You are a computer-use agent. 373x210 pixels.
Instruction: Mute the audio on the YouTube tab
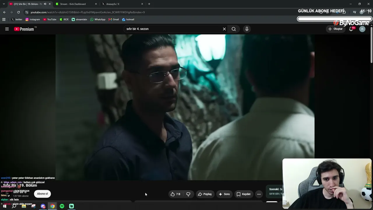(x=45, y=4)
